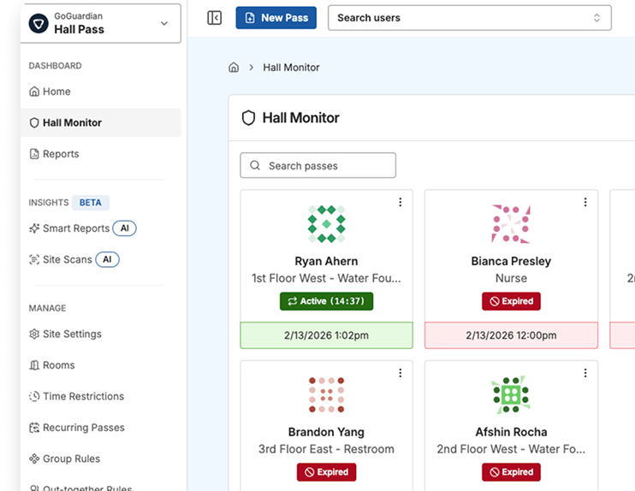635x491 pixels.
Task: Click the '3rd Floor East - Restroom' destination
Action: pos(326,449)
